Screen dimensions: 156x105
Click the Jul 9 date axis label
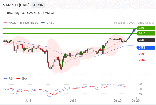tap(73, 101)
